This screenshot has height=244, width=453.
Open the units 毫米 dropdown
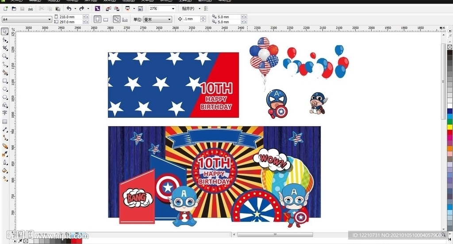click(x=157, y=19)
